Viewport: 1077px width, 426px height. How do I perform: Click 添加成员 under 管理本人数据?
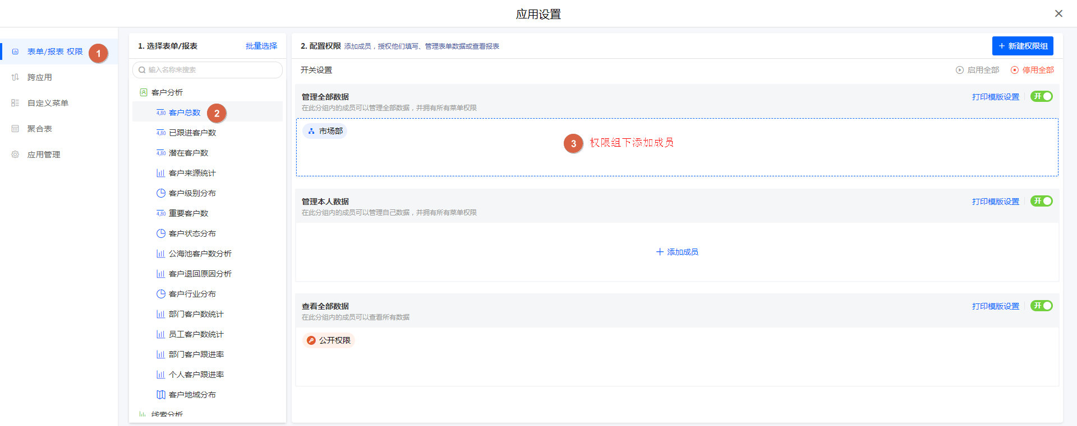[x=677, y=252]
